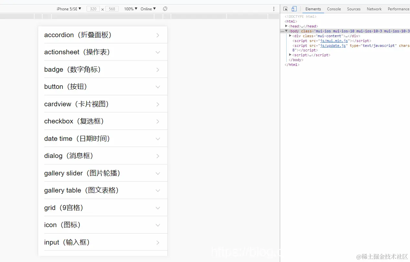410x262 pixels.
Task: Click the three dots beside body element
Action: [x=282, y=31]
